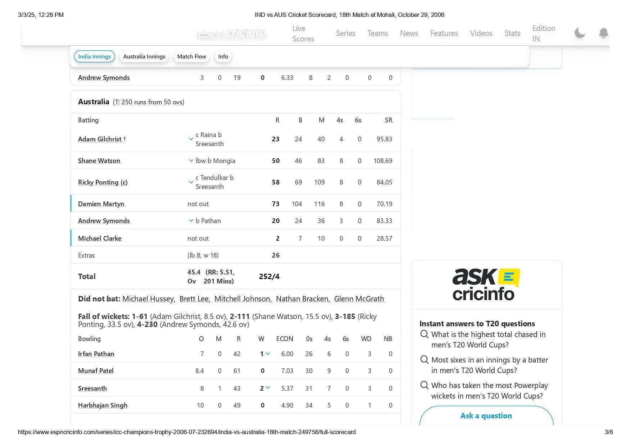Expand Ricky Ponting dismissal chevron
This screenshot has width=631, height=446.
pyautogui.click(x=191, y=182)
